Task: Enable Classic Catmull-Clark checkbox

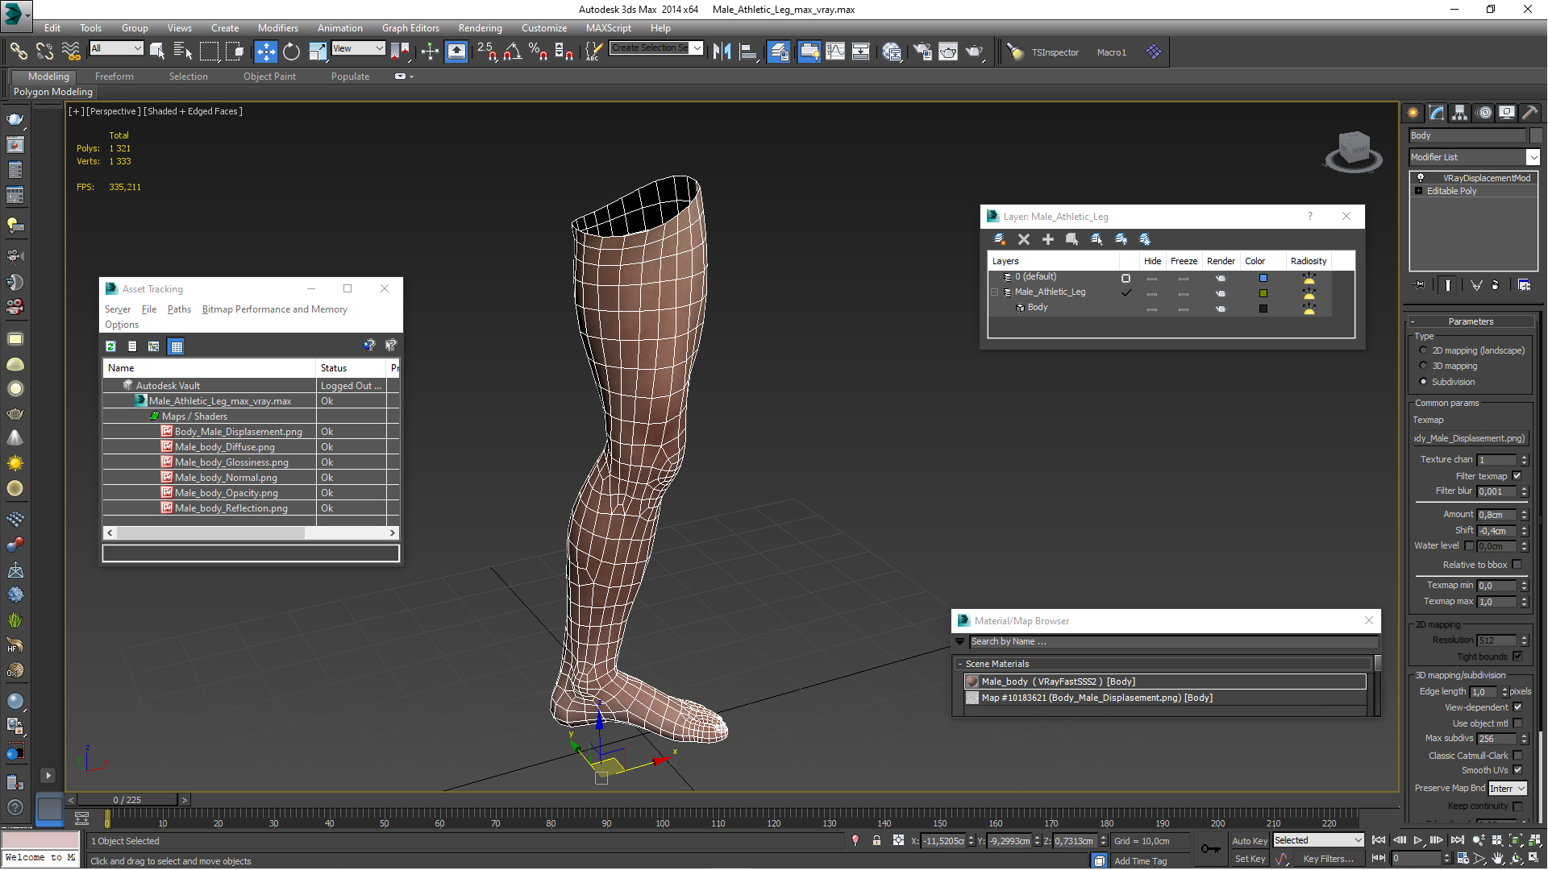Action: pos(1517,756)
